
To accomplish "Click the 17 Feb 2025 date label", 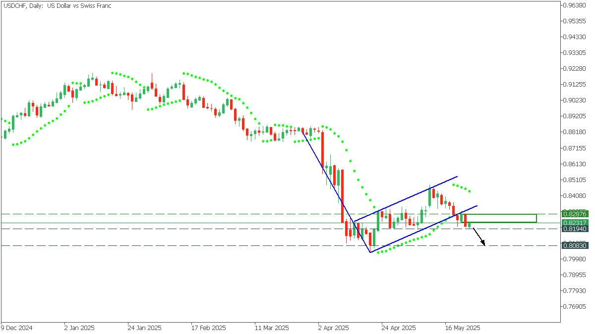I will [208, 328].
